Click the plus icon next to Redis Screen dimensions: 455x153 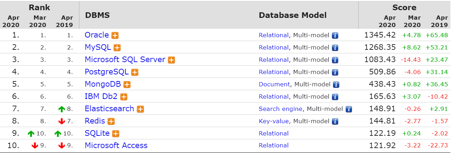click(x=111, y=121)
